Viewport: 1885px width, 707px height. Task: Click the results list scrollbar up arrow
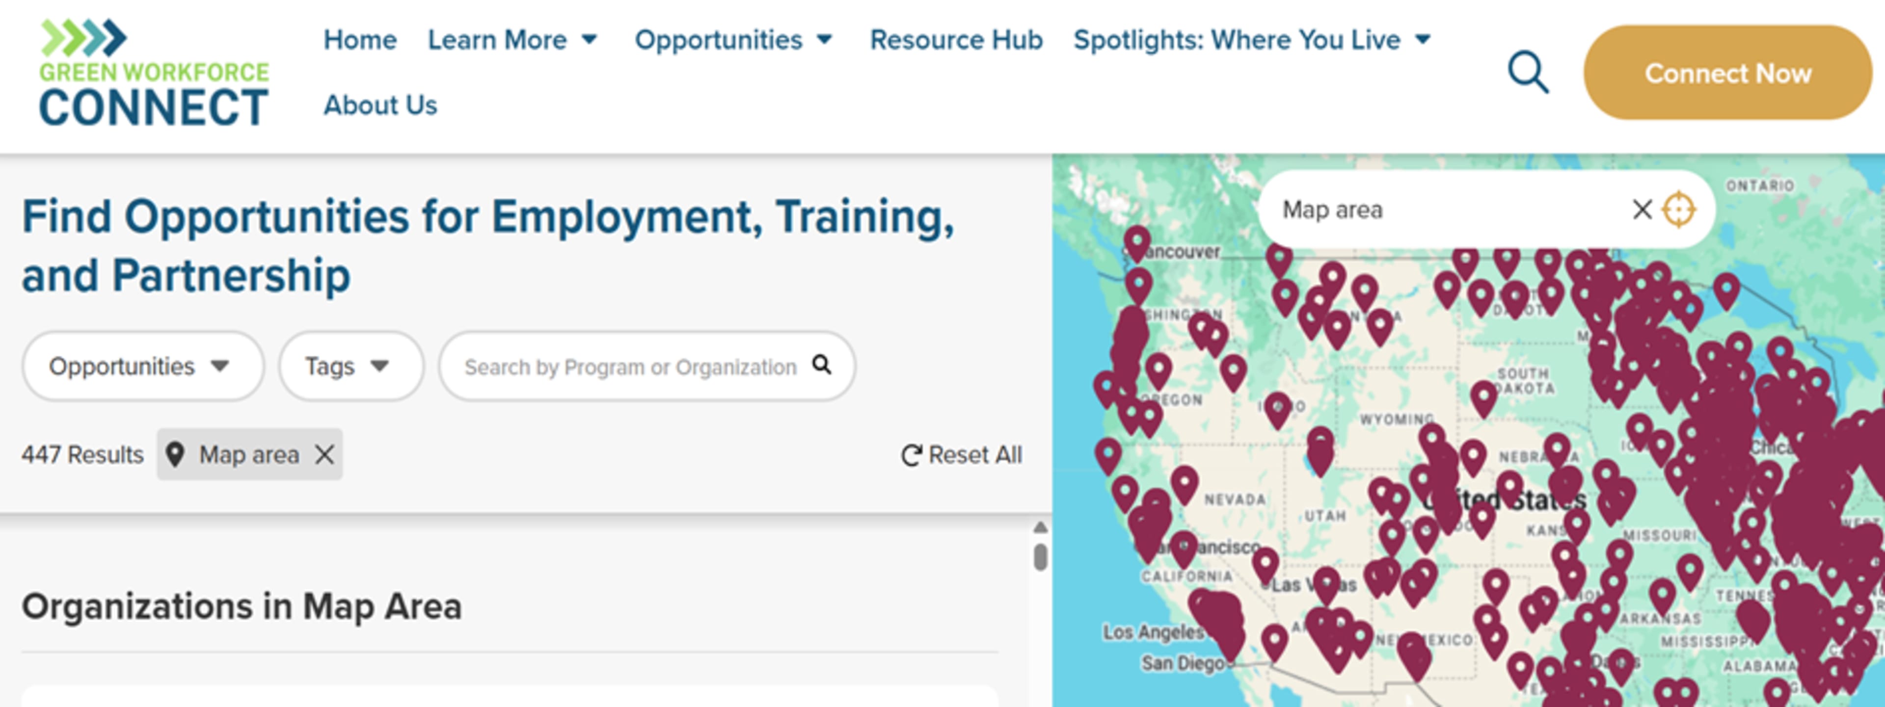coord(1040,527)
